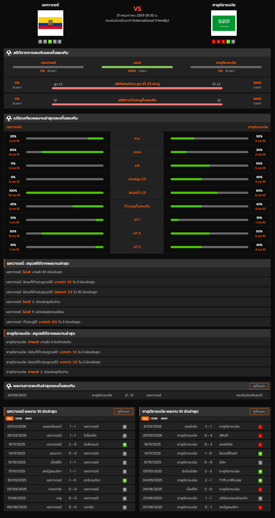Click the Ecuador flag image
Image resolution: width=275 pixels, height=518 pixels.
coord(51,23)
